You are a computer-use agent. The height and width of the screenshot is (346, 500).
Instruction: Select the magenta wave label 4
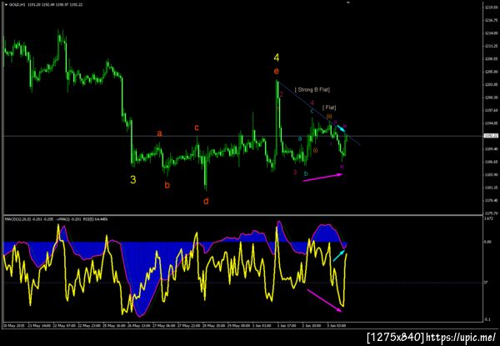pos(312,103)
